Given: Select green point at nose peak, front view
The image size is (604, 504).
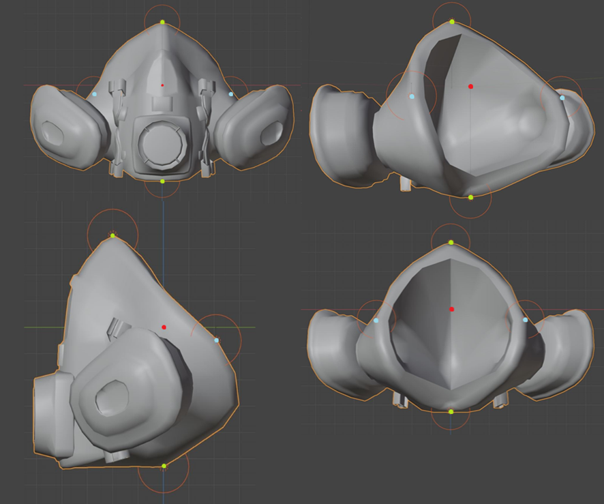Looking at the screenshot, I should 162,23.
